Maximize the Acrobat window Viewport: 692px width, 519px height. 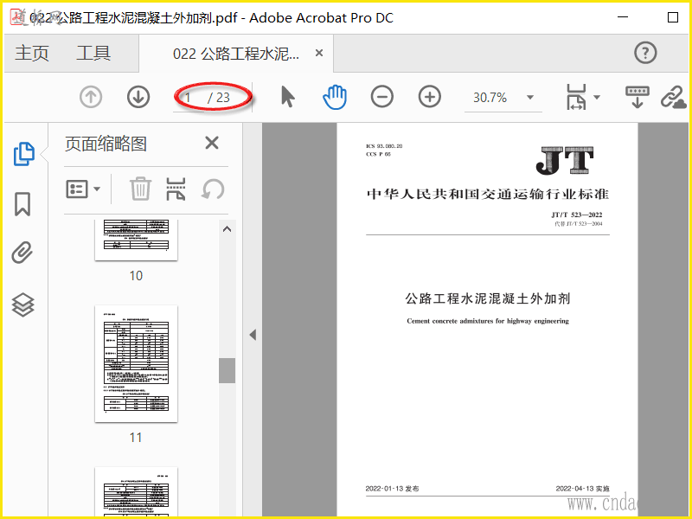coord(673,17)
